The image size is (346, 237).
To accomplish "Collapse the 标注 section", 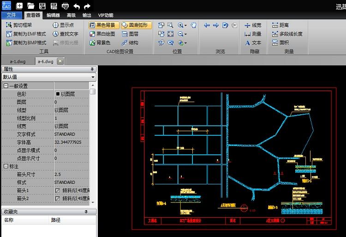I will (x=6, y=166).
